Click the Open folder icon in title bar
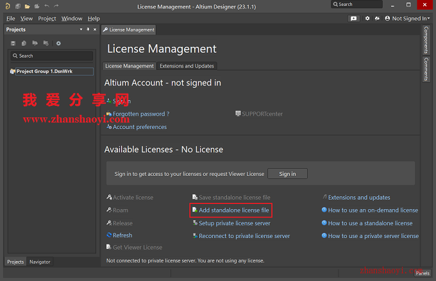This screenshot has height=281, width=436. (x=27, y=6)
